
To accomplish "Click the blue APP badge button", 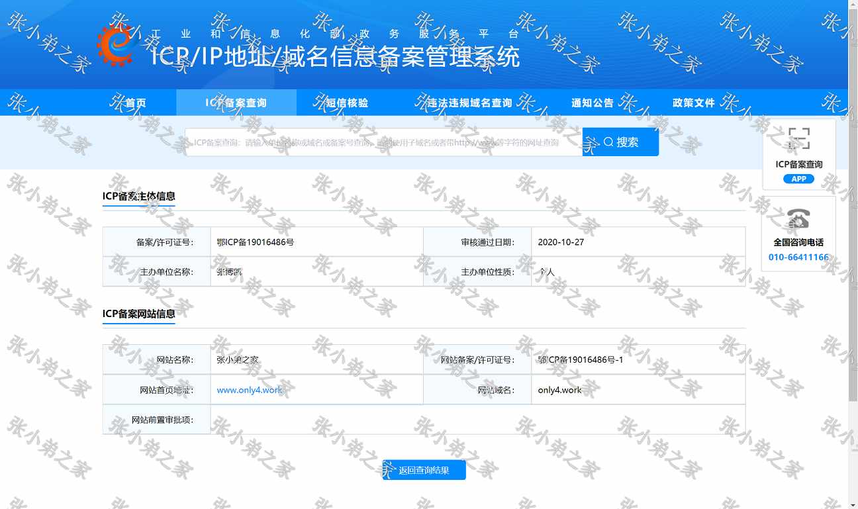I will pos(799,179).
